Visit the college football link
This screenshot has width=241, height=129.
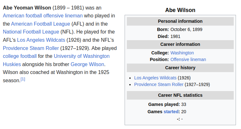tap(20, 56)
